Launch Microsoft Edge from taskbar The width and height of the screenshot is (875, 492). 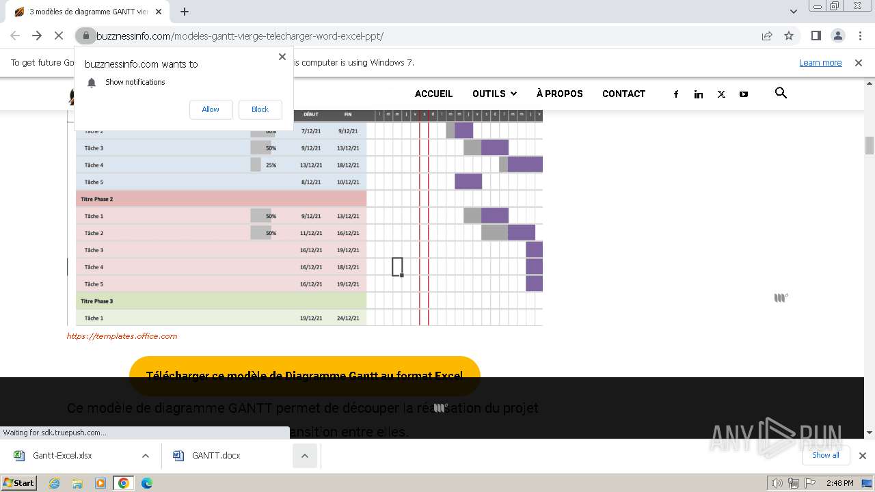[146, 483]
